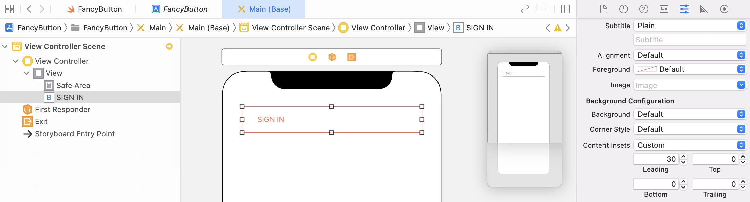Open the Foreground color swatch
Viewport: 750px width, 202px height.
pos(647,69)
